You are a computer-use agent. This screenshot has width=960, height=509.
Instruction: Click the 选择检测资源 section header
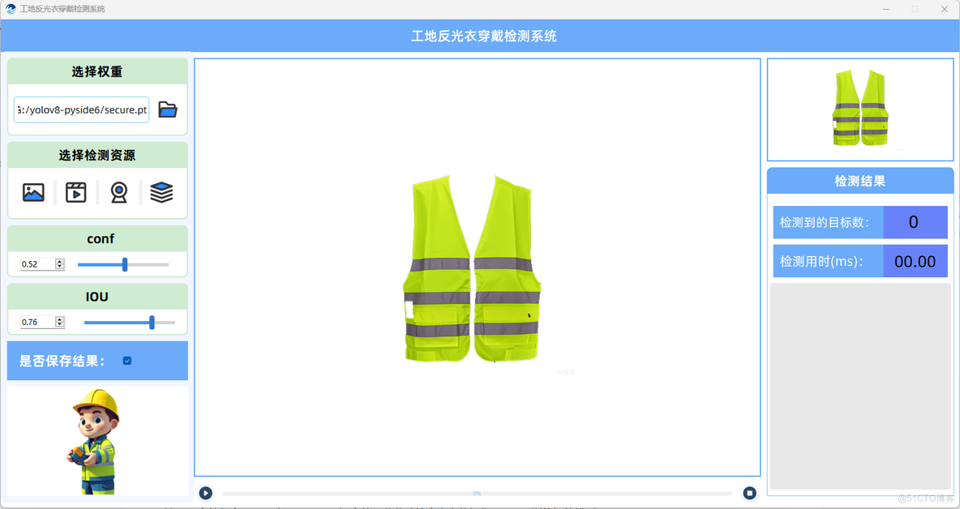click(x=97, y=156)
